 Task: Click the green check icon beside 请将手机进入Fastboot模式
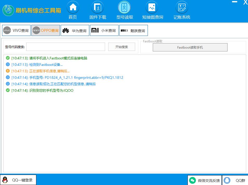8,58
